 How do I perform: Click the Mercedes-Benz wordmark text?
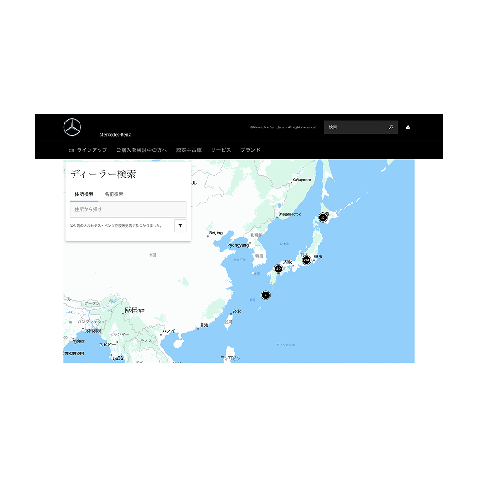coord(115,134)
